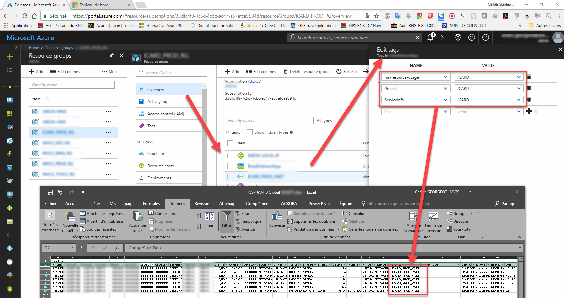Screen dimensions: 564x298
Task: Open empty key dropdown
Action: coord(445,112)
